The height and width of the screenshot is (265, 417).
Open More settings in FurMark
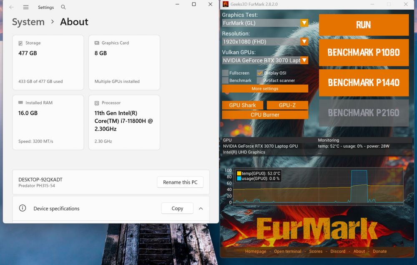[x=265, y=88]
